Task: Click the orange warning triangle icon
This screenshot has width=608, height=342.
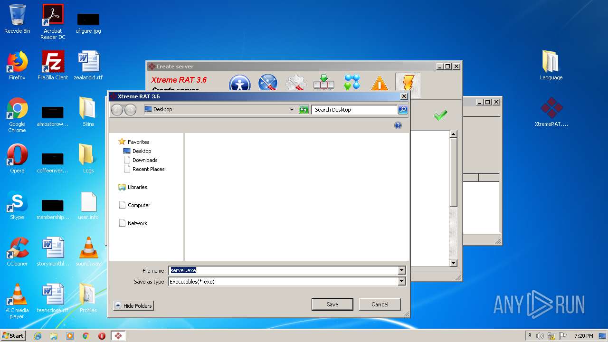Action: point(379,83)
